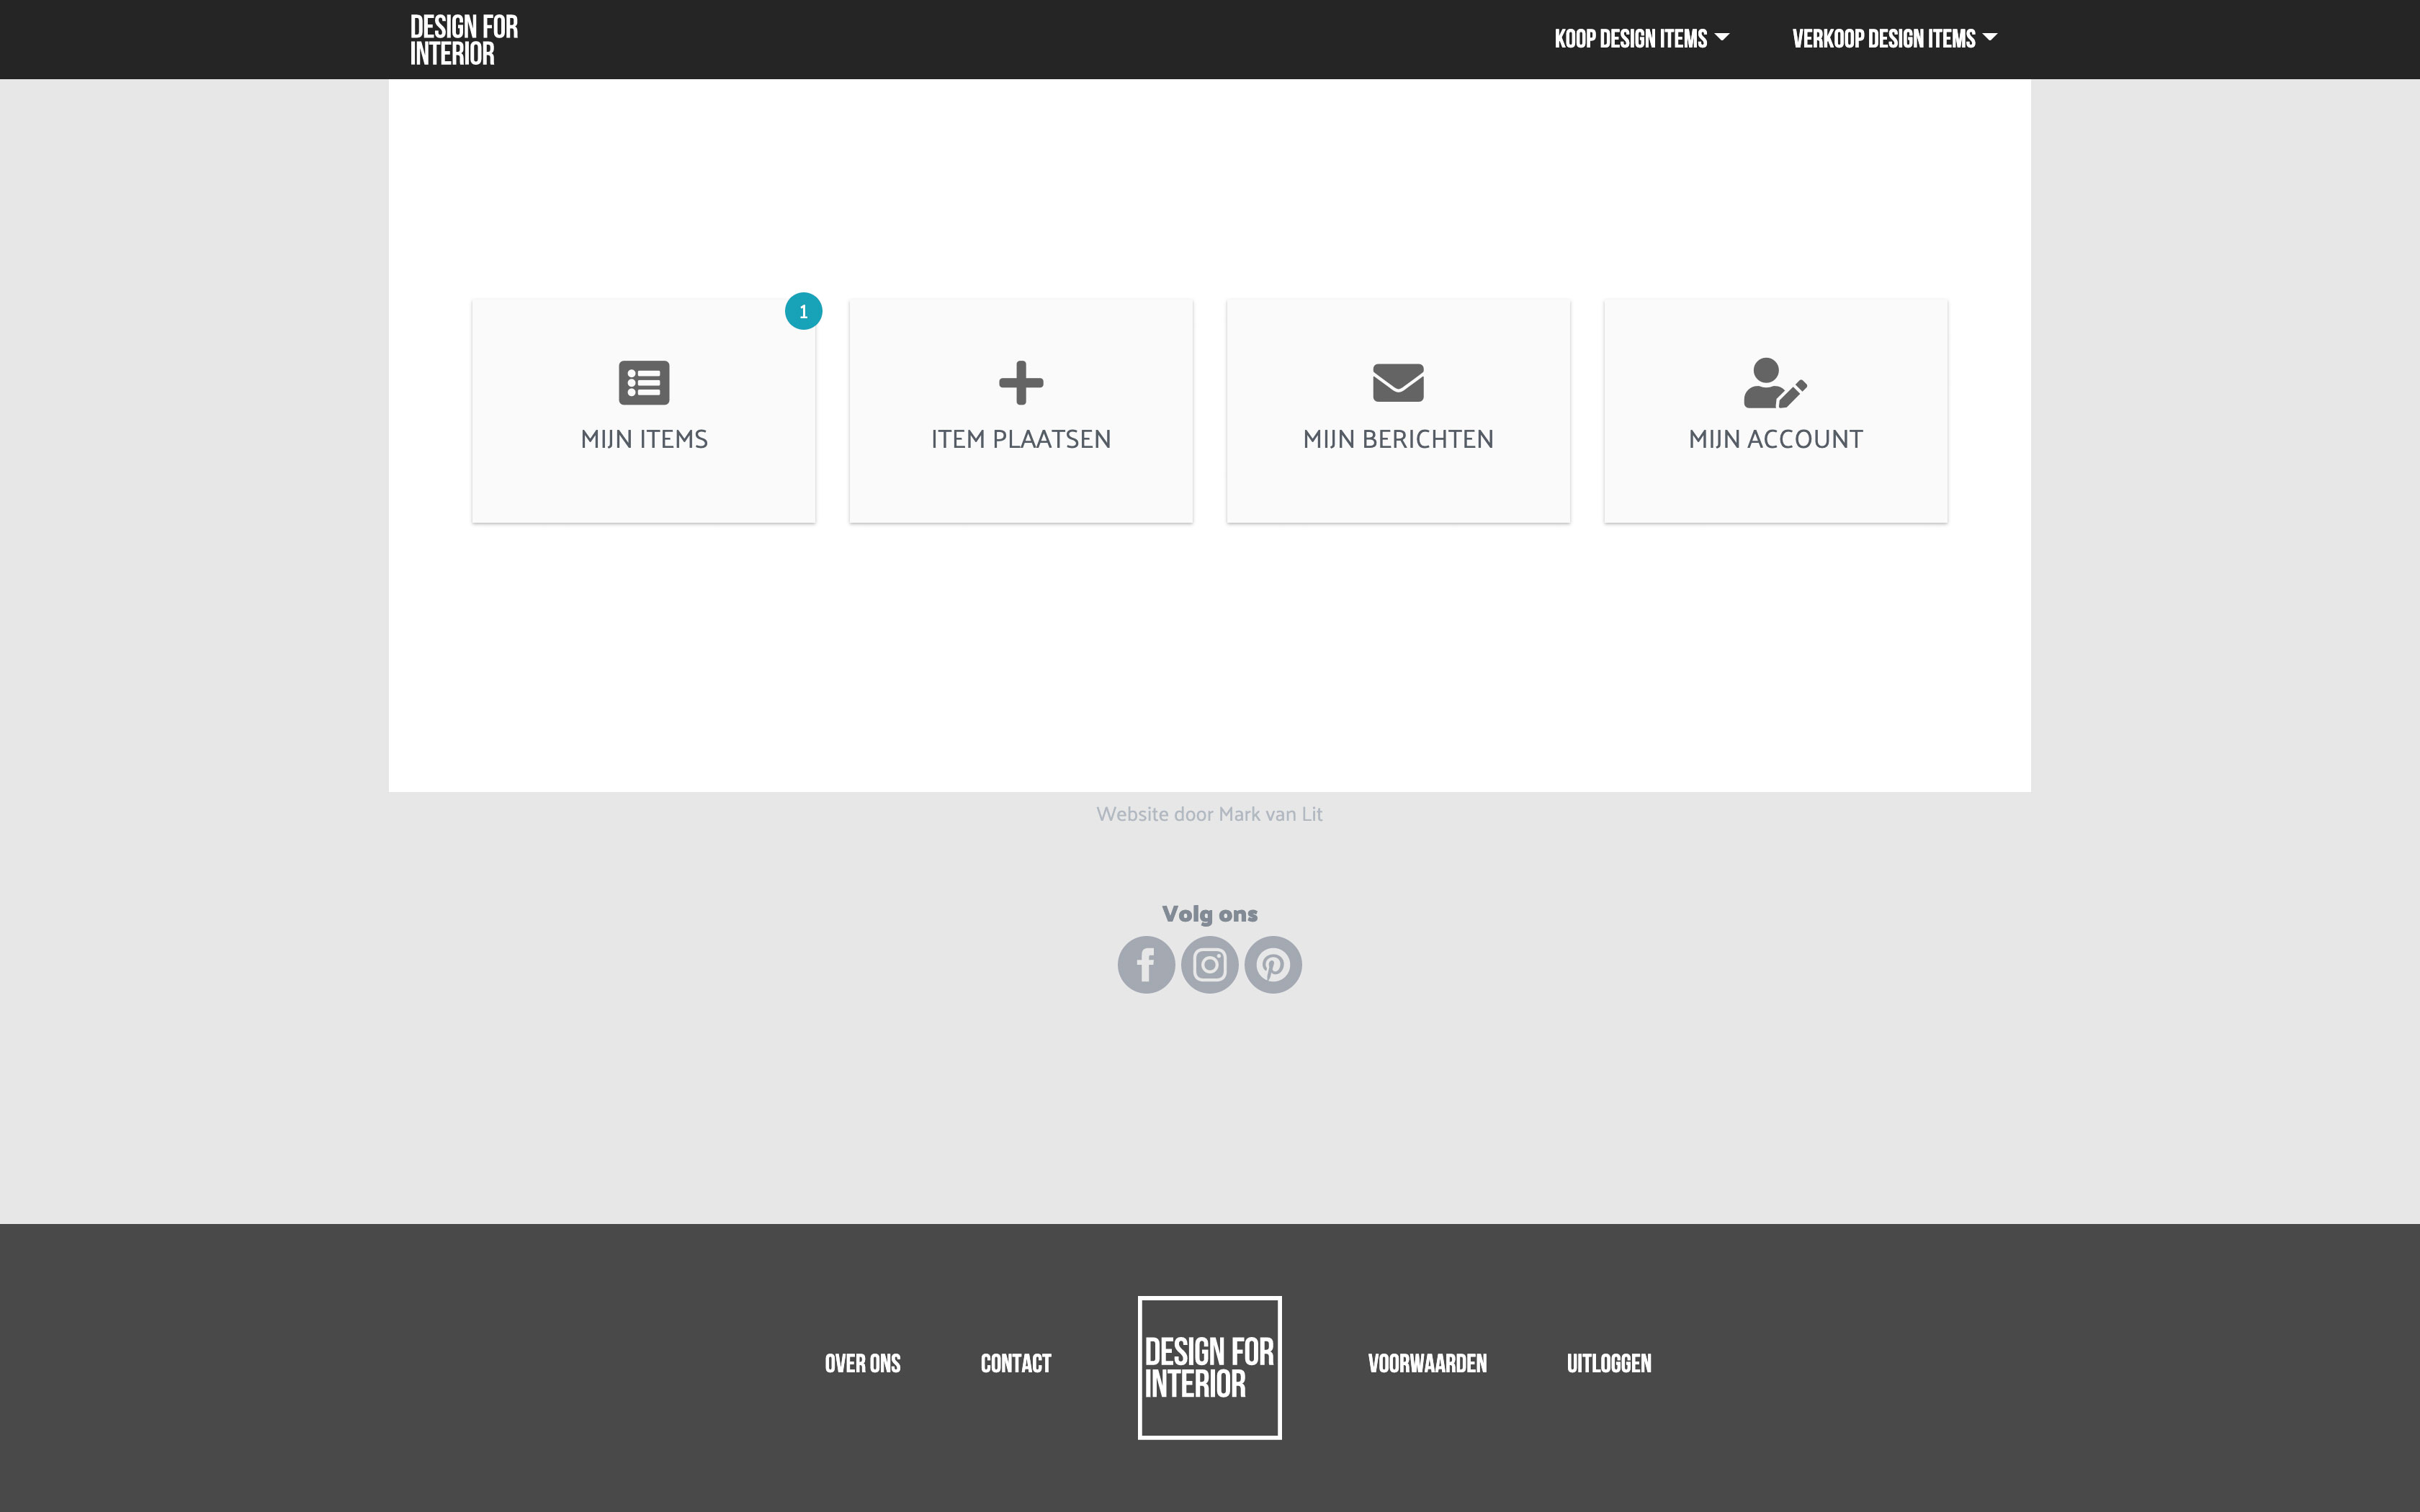This screenshot has height=1512, width=2420.
Task: Click the caret arrow next to Koop Design Items
Action: click(x=1722, y=37)
